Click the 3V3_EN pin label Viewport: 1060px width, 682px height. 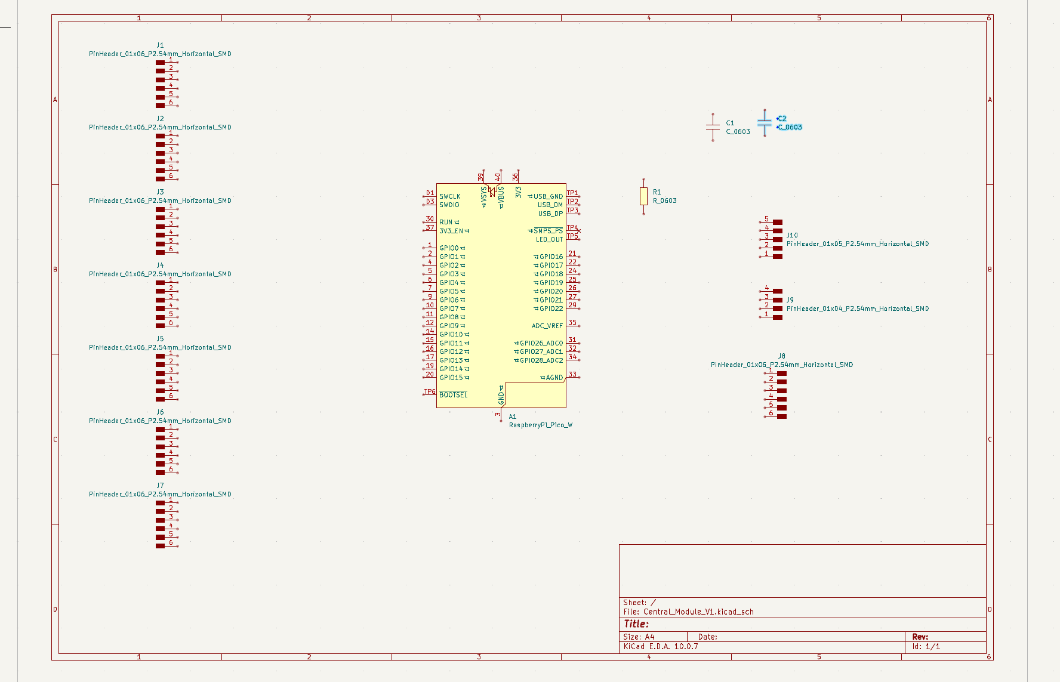[x=451, y=231]
